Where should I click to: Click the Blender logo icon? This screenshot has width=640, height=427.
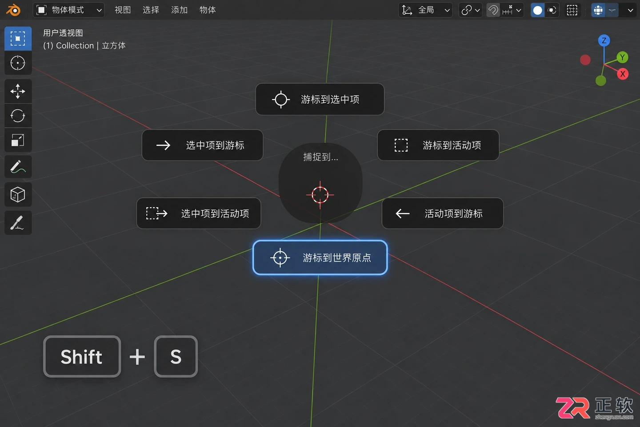(x=14, y=10)
